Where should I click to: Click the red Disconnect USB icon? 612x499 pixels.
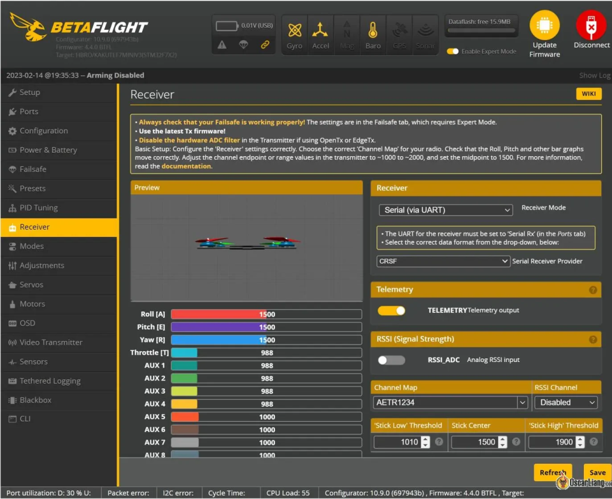[591, 25]
